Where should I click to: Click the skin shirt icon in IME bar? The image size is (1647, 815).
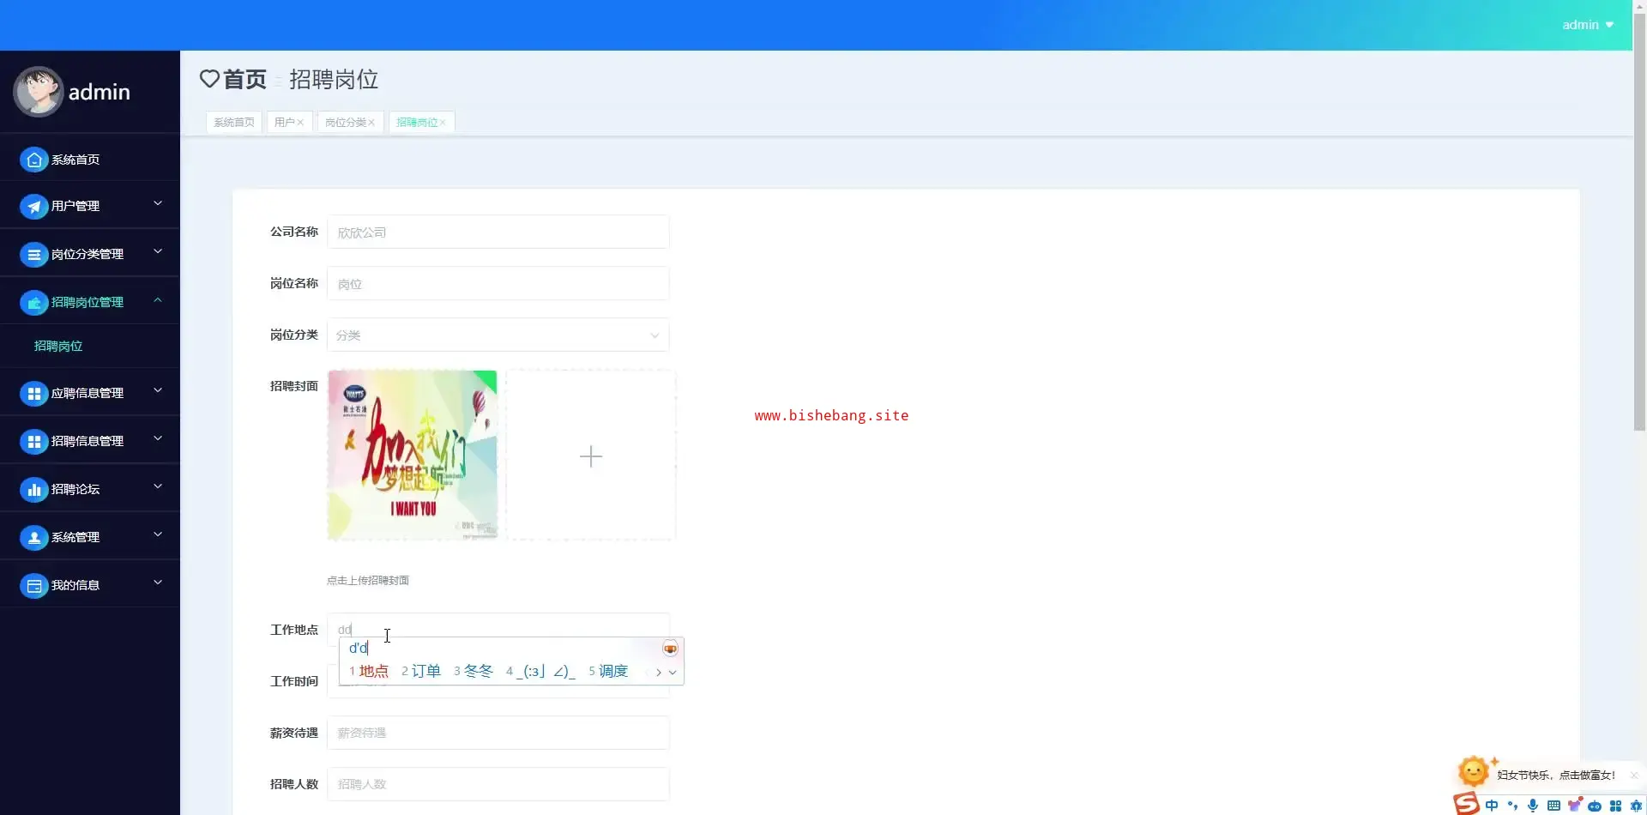(x=1574, y=805)
